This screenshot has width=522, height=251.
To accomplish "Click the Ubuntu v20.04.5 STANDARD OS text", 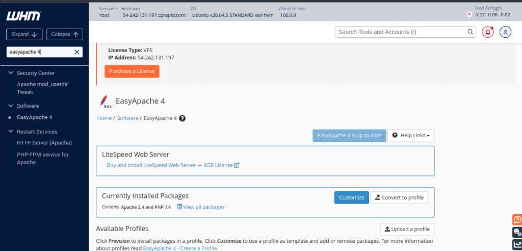I will point(232,15).
